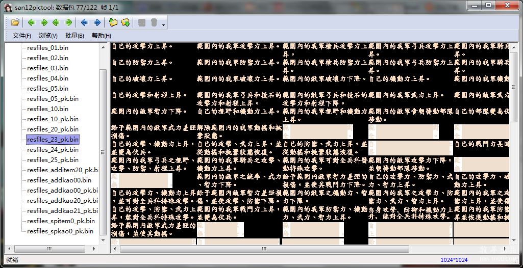Select resfiles_02.bin in the tree
Image resolution: width=523 pixels, height=268 pixels.
(x=47, y=58)
